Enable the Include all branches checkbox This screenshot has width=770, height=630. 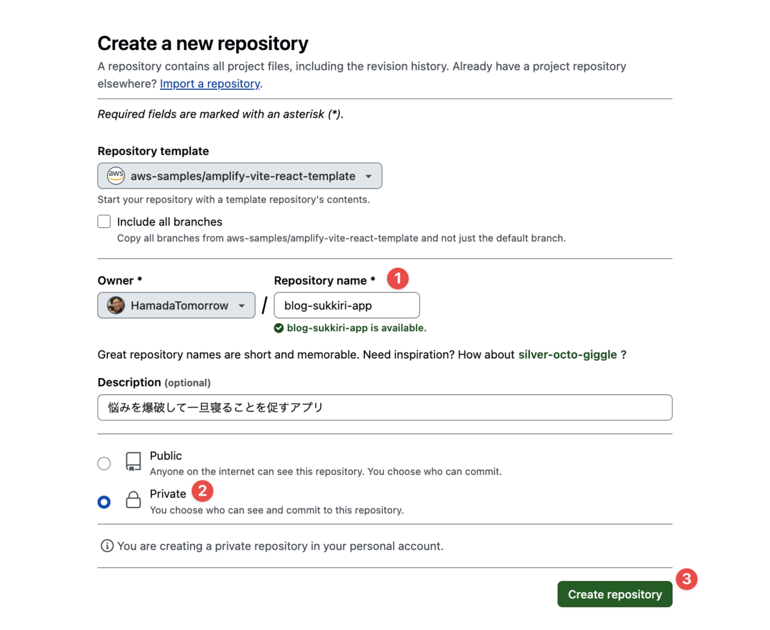(x=104, y=222)
